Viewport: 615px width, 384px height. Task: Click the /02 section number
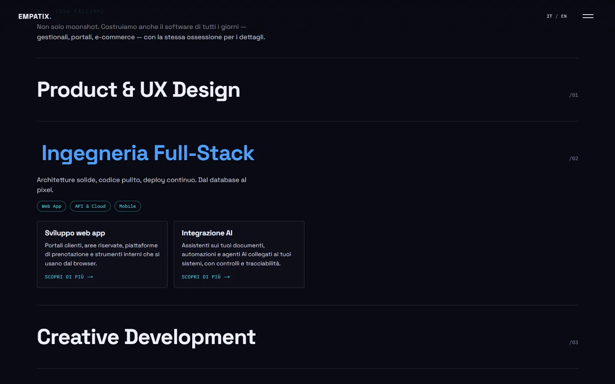click(573, 159)
